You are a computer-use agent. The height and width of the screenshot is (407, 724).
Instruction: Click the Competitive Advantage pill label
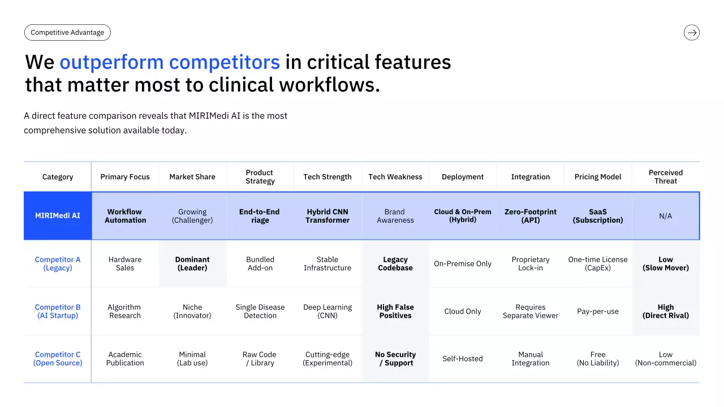pos(67,33)
